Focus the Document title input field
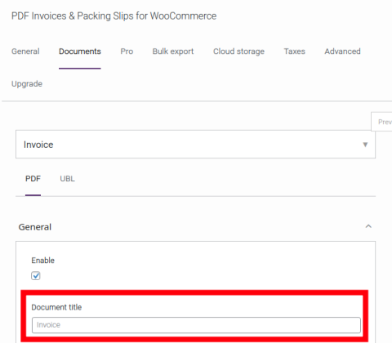This screenshot has width=392, height=343. [x=196, y=325]
